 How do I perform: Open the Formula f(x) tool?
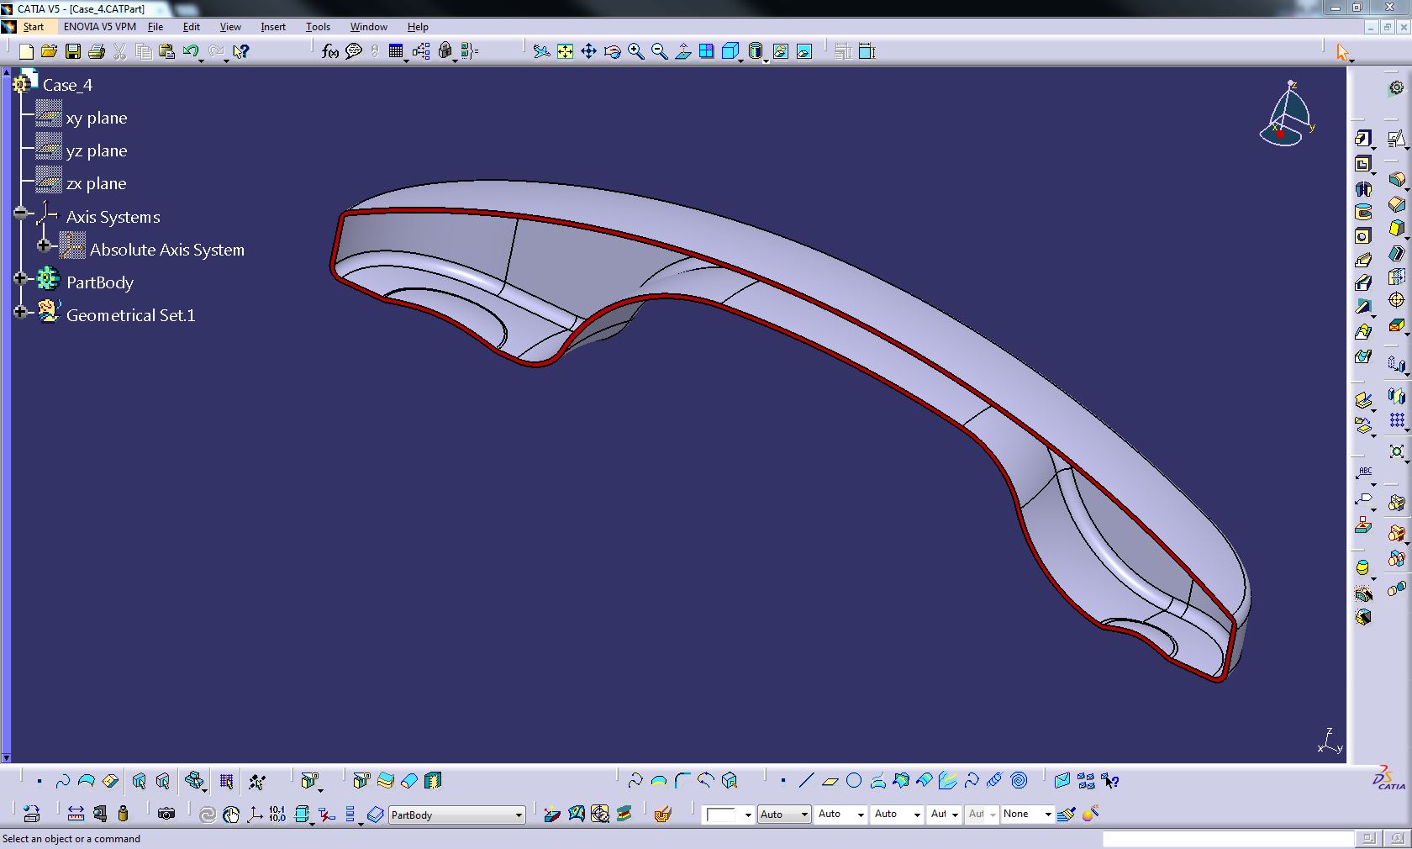[330, 52]
